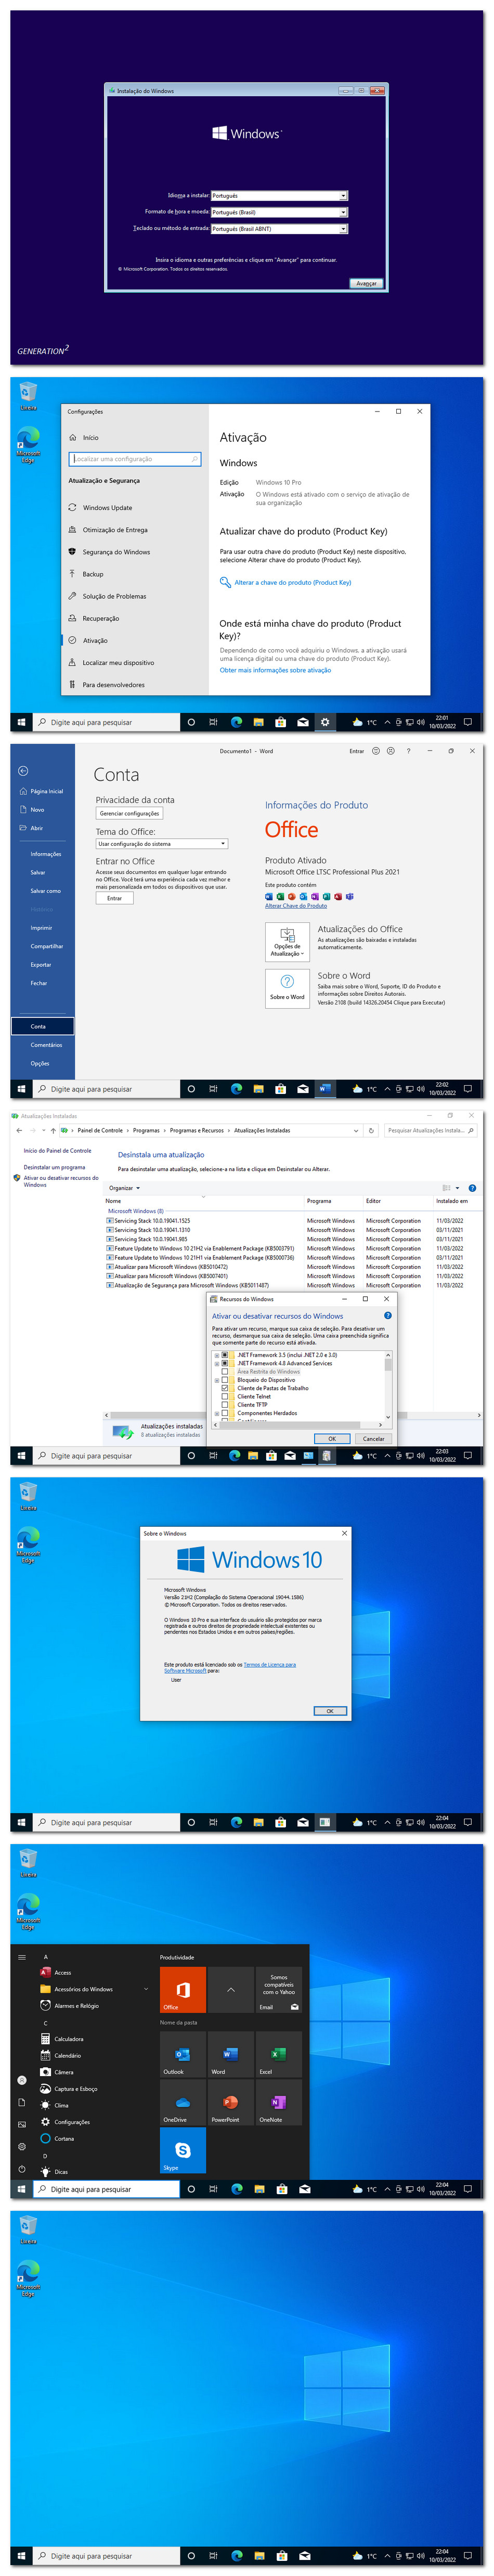Click the Localizar uma configuração search field
Image resolution: width=494 pixels, height=2576 pixels.
[135, 459]
